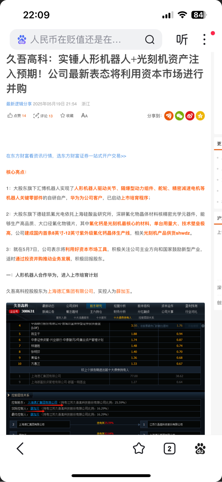
Task: Tap the orange text 华为为公司客户
Action: tap(86, 198)
